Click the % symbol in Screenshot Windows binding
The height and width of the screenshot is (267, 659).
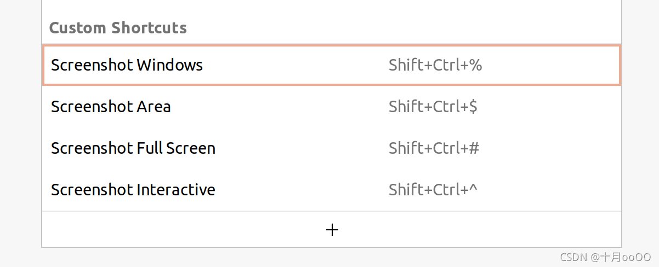click(475, 65)
